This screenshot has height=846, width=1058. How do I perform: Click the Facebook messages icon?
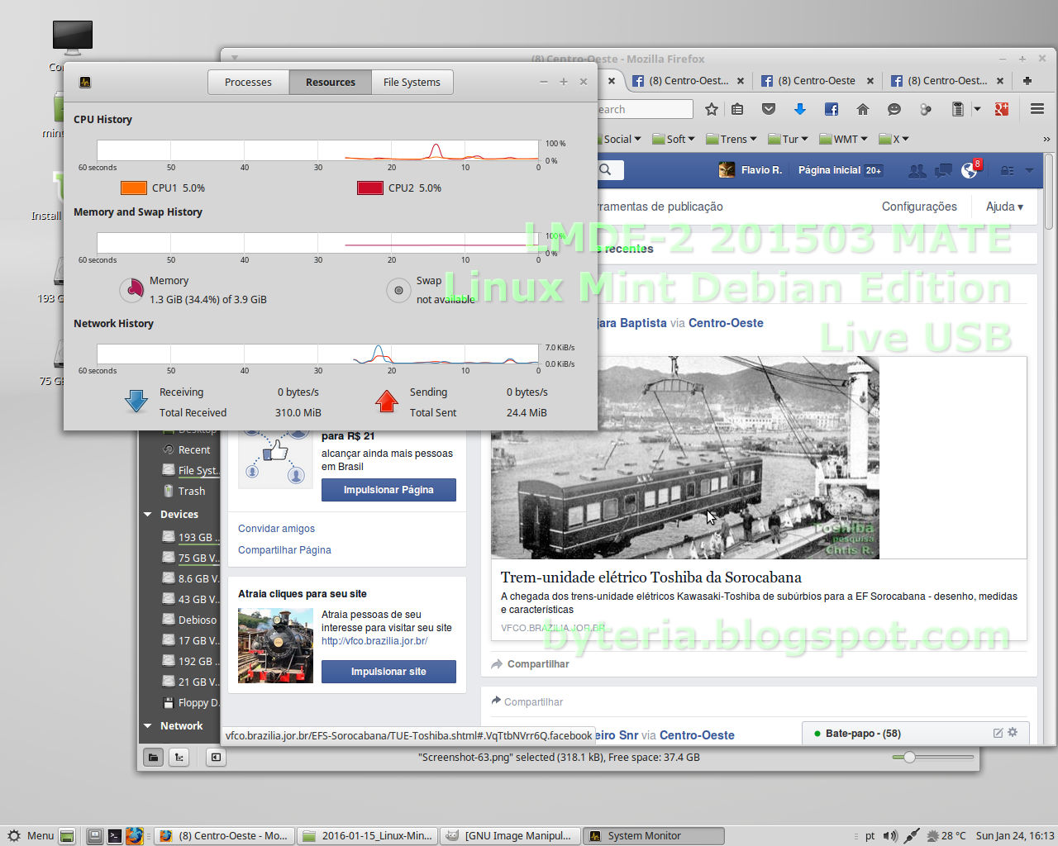943,170
